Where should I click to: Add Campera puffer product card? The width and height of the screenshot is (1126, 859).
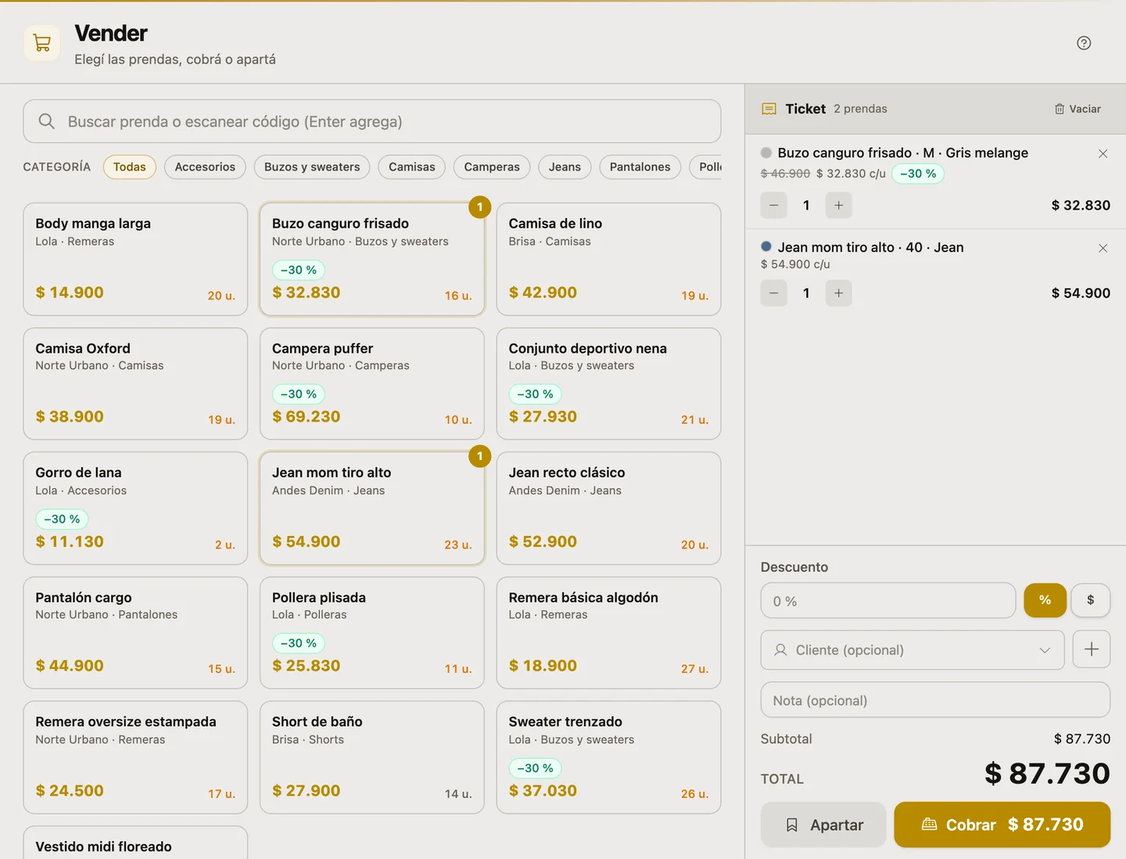tap(372, 383)
